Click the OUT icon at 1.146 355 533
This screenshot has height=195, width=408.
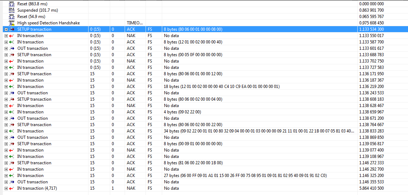click(12, 182)
